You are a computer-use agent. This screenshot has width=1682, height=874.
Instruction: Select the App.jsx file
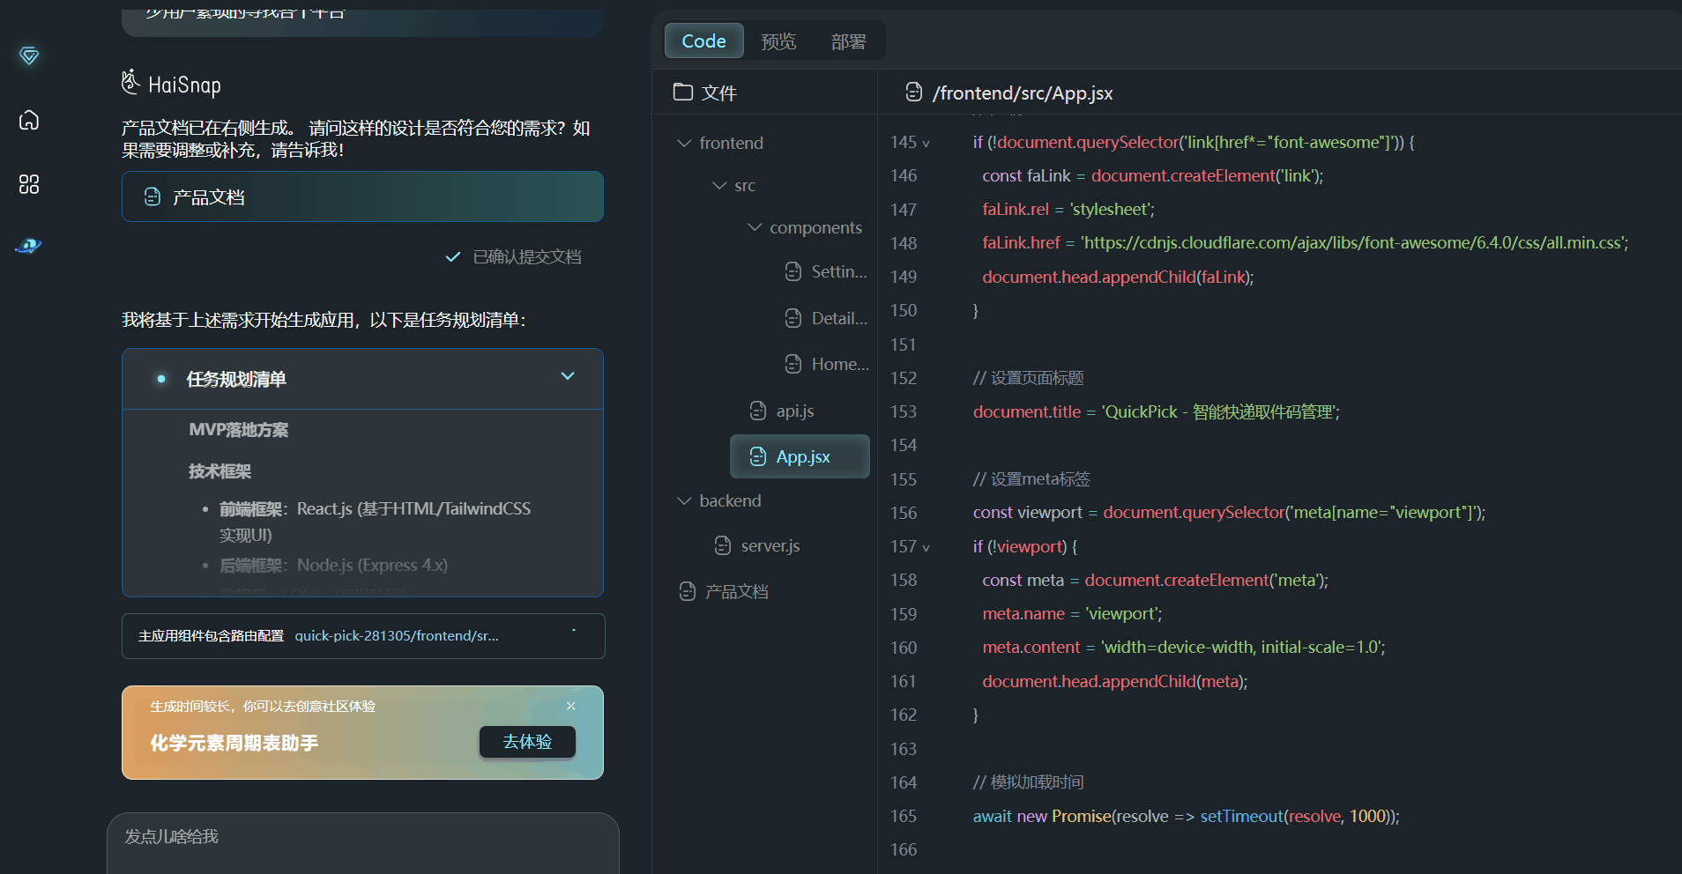(800, 456)
